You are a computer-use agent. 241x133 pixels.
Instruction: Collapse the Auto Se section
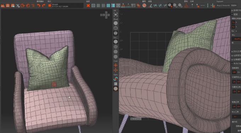point(232,64)
